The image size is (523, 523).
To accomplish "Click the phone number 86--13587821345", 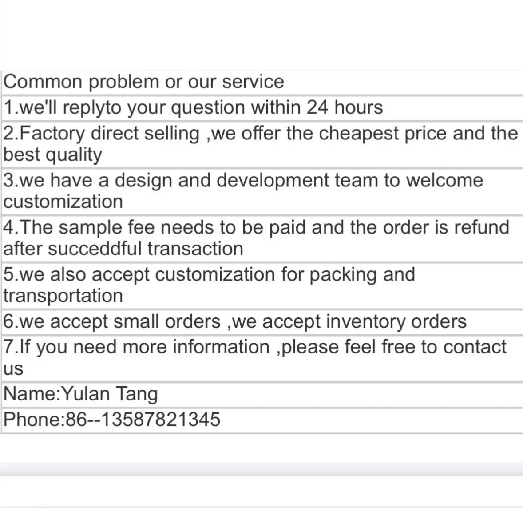I will (x=143, y=420).
